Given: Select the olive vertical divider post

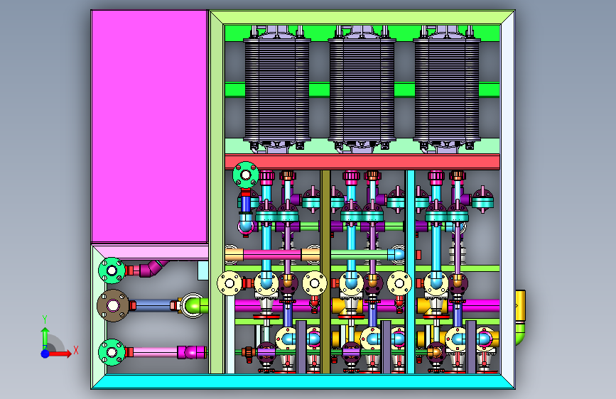Looking at the screenshot, I should 325,271.
